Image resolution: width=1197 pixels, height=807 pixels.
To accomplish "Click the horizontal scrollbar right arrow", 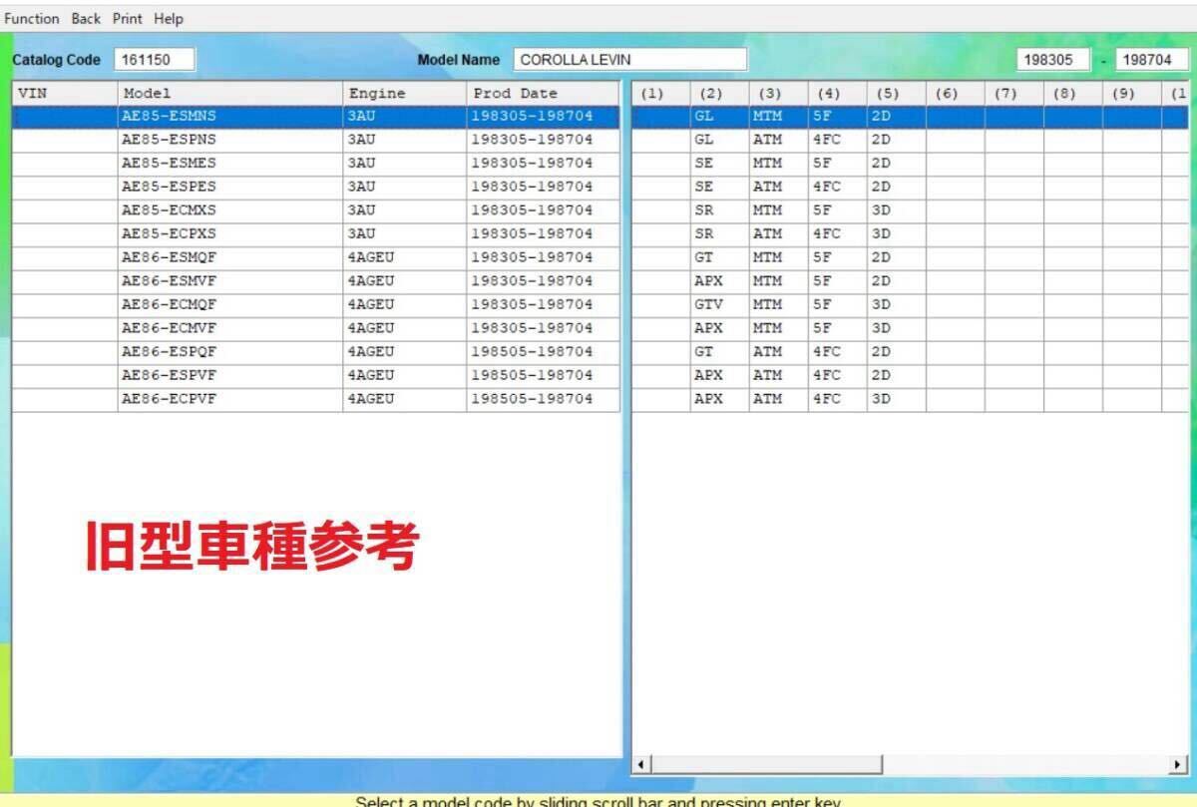I will click(x=1180, y=765).
